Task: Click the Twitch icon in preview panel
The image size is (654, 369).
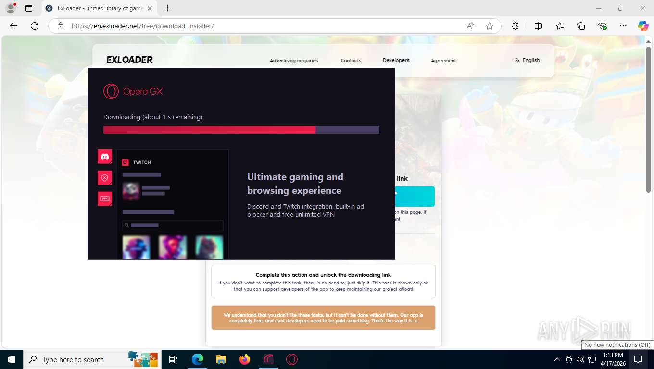Action: coord(125,162)
